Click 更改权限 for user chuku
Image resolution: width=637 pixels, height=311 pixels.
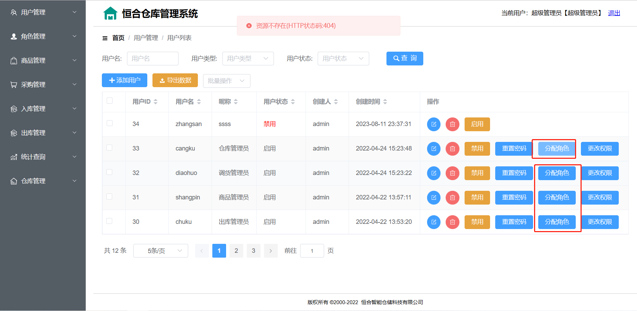coord(600,222)
